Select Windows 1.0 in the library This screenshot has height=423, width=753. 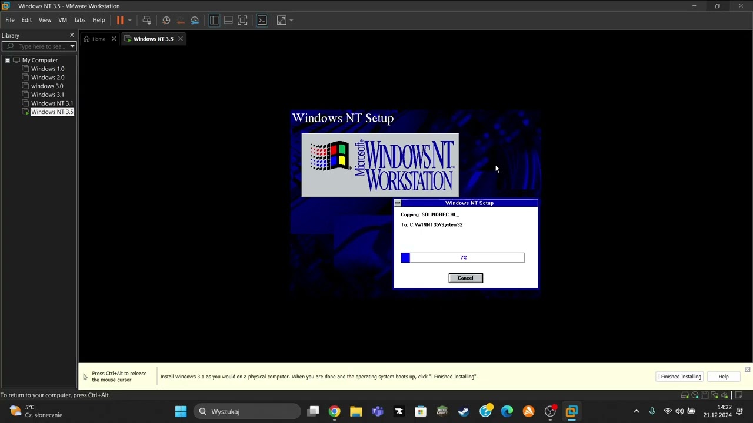[48, 69]
